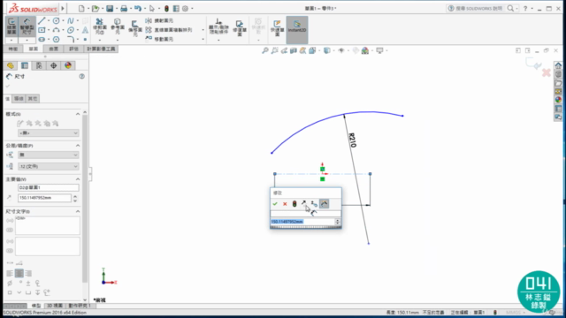This screenshot has height=318, width=566.
Task: Click the Rebuild traffic light in top toolbar
Action: tap(166, 8)
